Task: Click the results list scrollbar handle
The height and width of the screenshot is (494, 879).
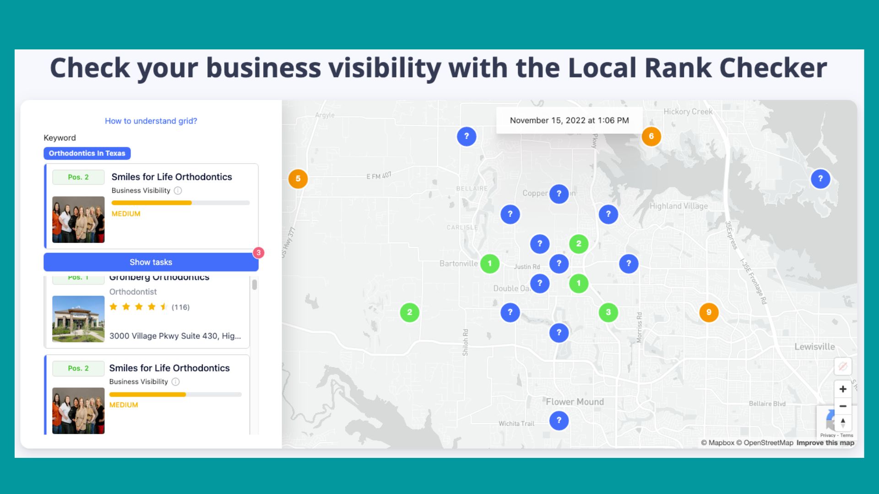Action: coord(255,285)
